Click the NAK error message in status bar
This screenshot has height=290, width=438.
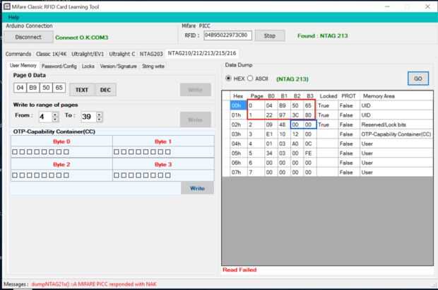pyautogui.click(x=94, y=284)
